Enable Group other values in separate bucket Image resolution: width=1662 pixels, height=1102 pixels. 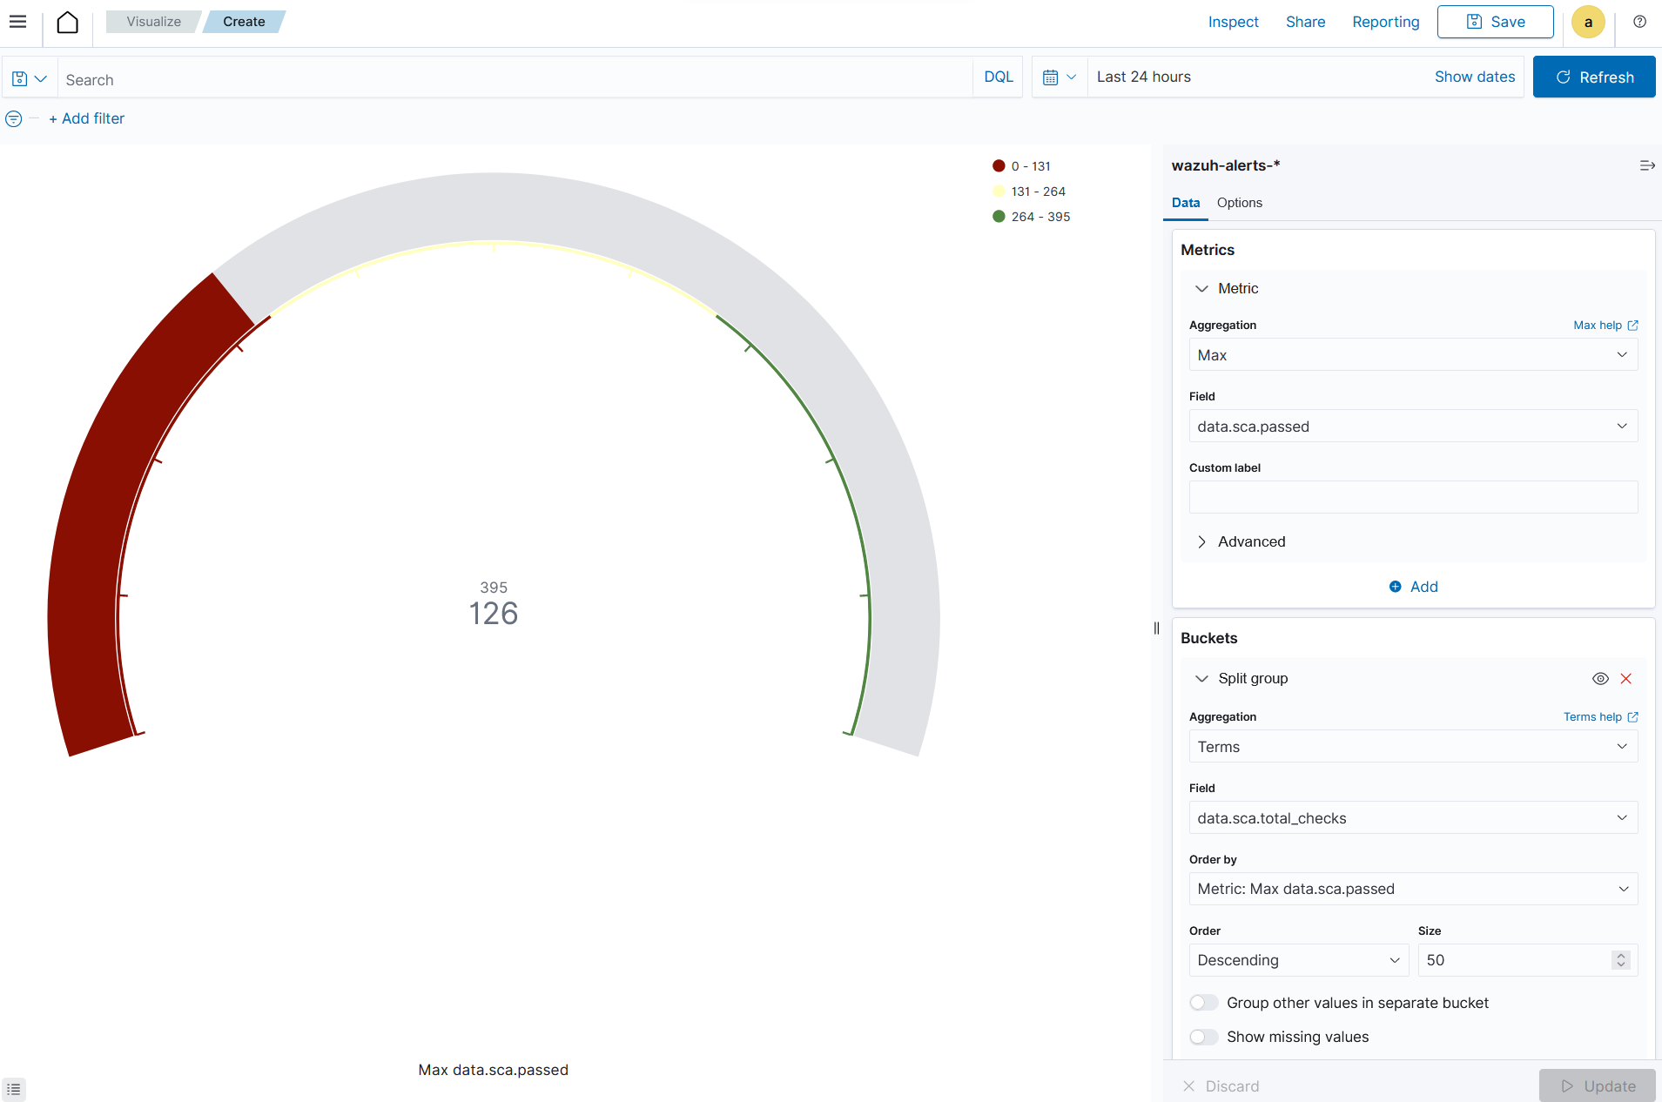(1204, 1003)
